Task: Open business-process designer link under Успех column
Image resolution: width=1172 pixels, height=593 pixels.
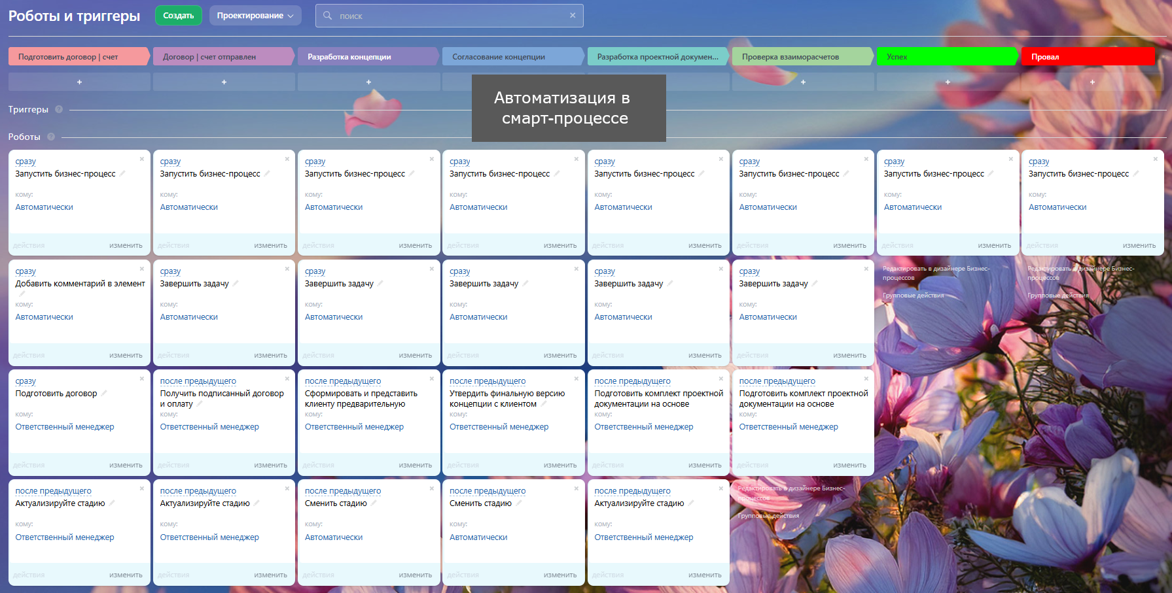Action: (936, 273)
